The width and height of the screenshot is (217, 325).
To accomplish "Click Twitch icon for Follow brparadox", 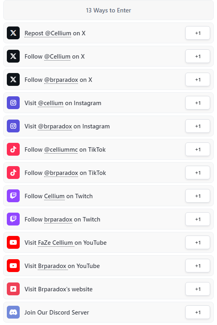I will pyautogui.click(x=13, y=219).
